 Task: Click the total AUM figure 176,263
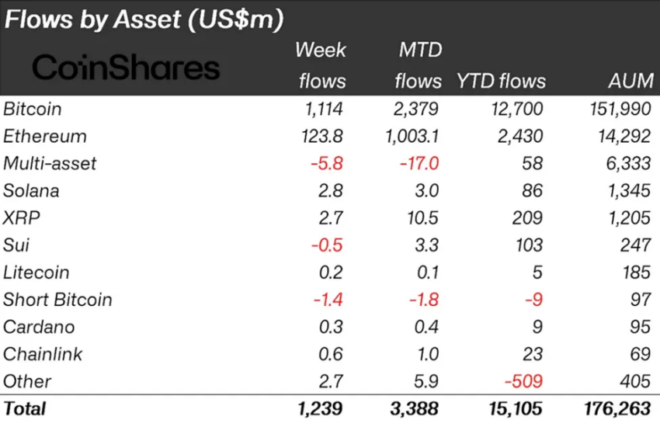[619, 408]
